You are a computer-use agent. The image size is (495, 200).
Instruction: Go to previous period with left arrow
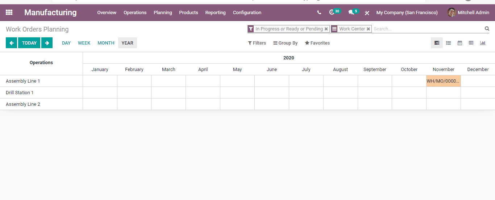coord(11,43)
